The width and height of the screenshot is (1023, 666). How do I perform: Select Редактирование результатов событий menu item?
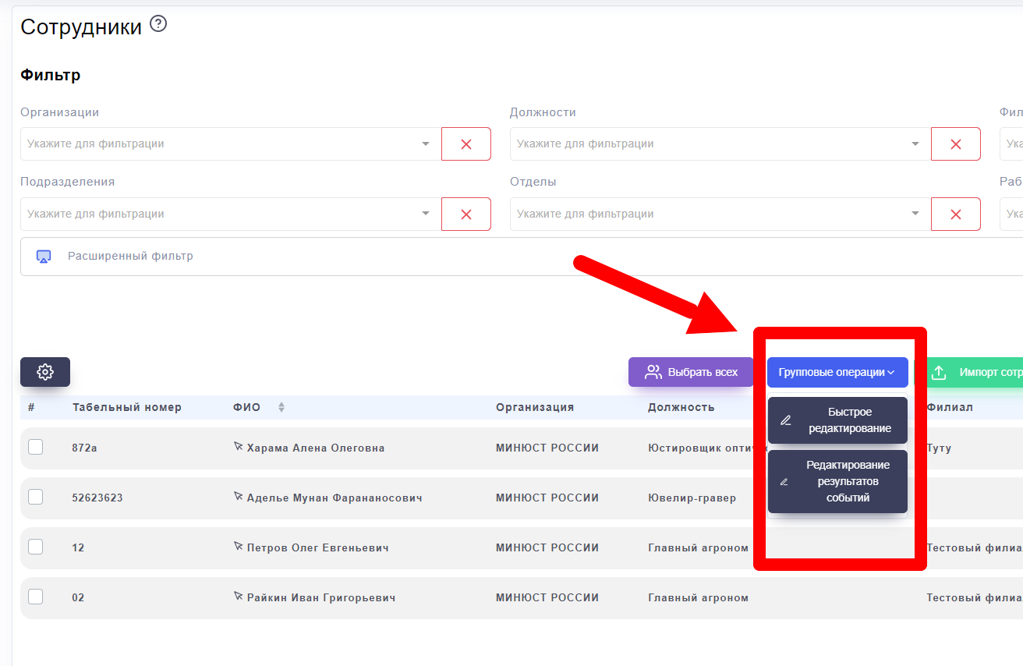click(837, 481)
